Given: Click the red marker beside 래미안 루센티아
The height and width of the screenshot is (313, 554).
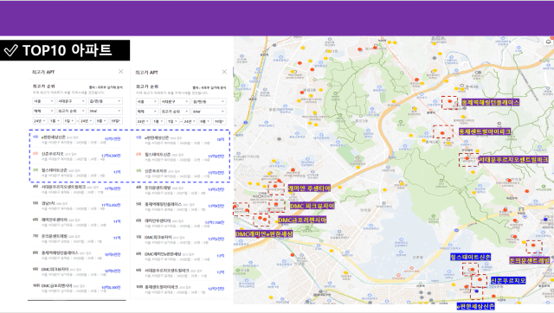Looking at the screenshot, I should click(x=275, y=186).
